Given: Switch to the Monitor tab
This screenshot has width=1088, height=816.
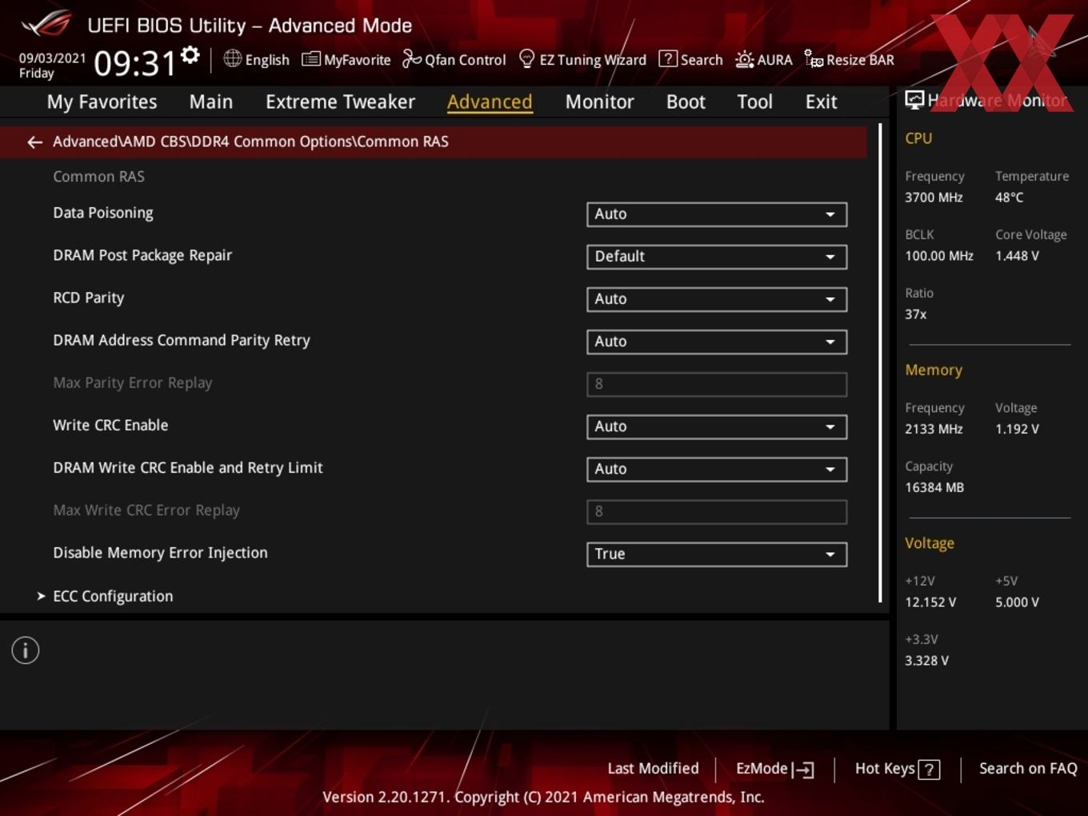Looking at the screenshot, I should 599,102.
